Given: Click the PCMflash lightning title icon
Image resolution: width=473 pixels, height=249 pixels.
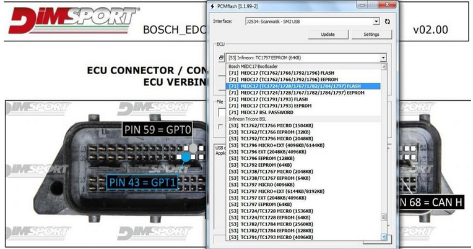Looking at the screenshot, I should [x=212, y=6].
